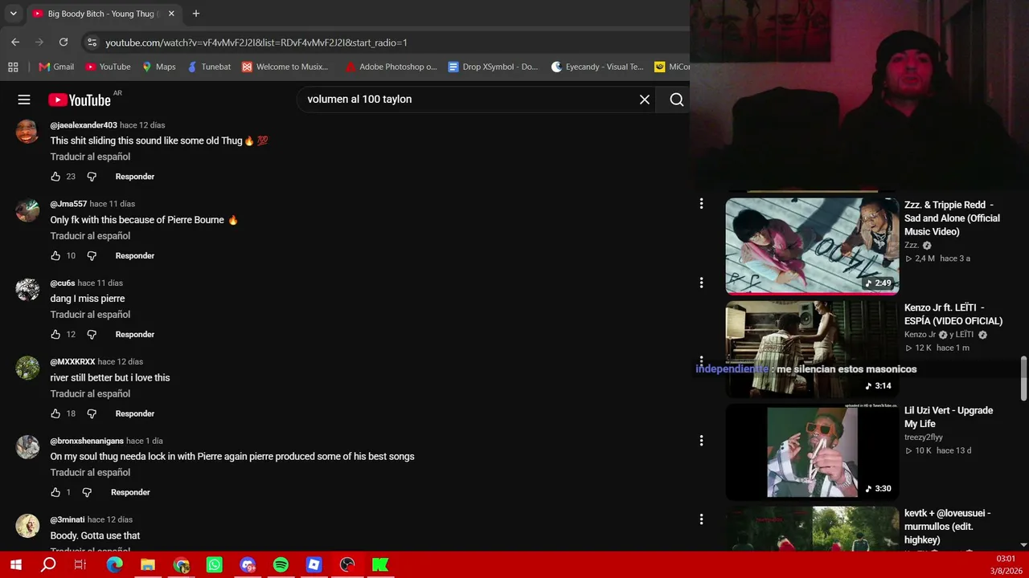This screenshot has width=1029, height=578.
Task: Go to the YouTube home logo
Action: [80, 100]
